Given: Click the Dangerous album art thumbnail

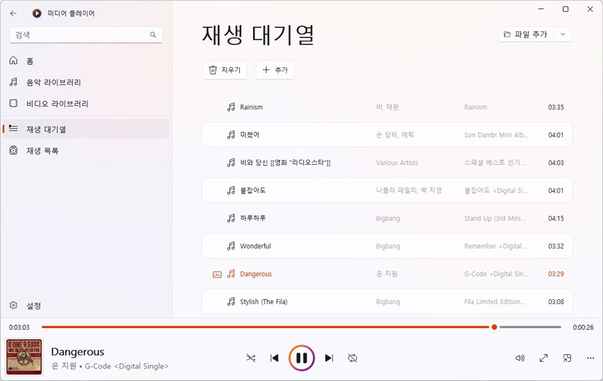Looking at the screenshot, I should tap(24, 357).
